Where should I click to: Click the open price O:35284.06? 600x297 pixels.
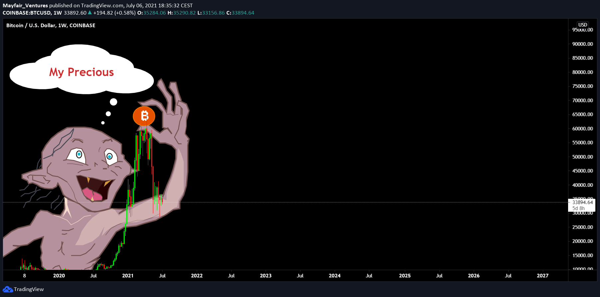point(152,13)
